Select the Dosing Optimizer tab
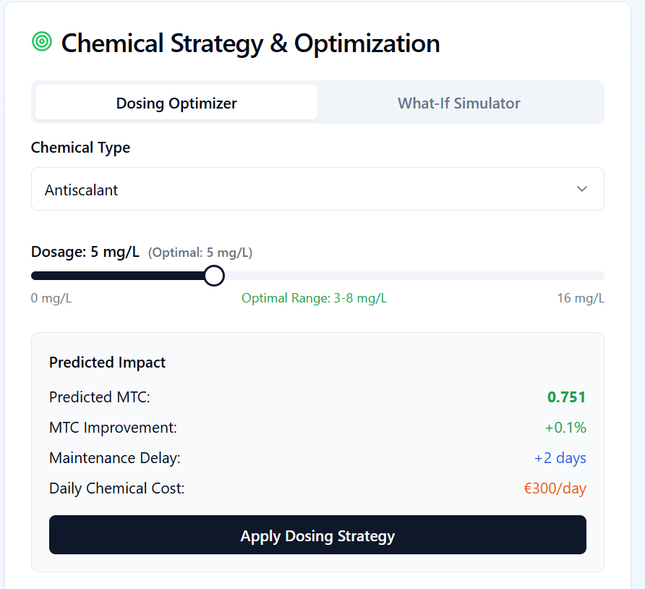Image resolution: width=645 pixels, height=589 pixels. (x=176, y=103)
